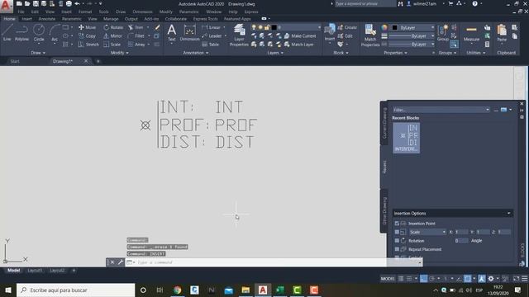Select the Arc tool
Image resolution: width=529 pixels, height=297 pixels.
point(55,33)
